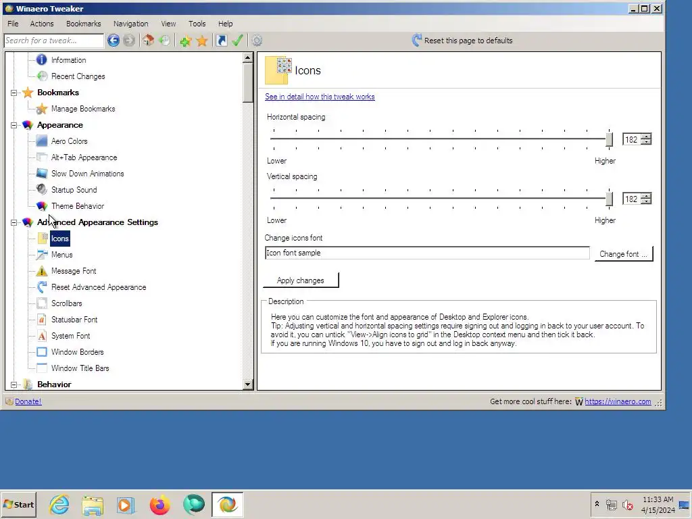Show hidden system tray icons
692x519 pixels.
597,503
